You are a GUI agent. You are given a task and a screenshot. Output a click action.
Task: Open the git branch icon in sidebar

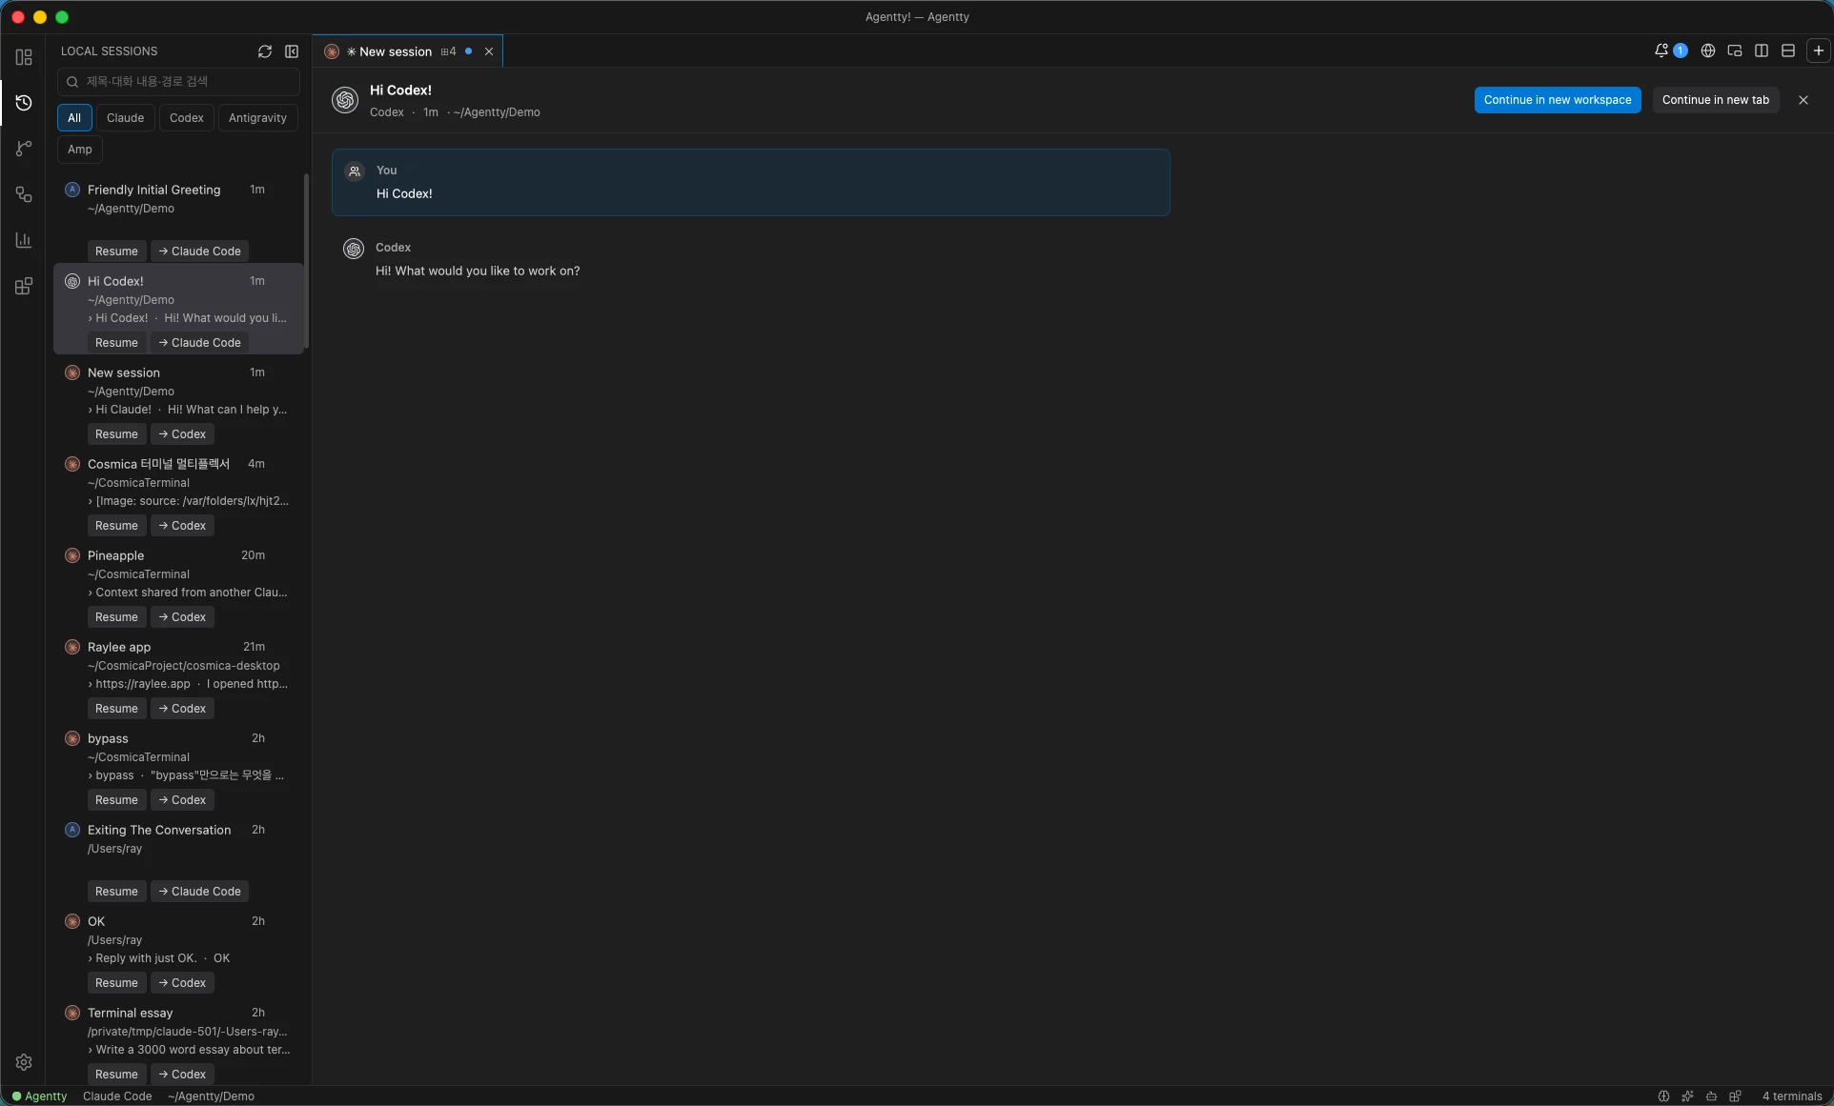[x=24, y=149]
